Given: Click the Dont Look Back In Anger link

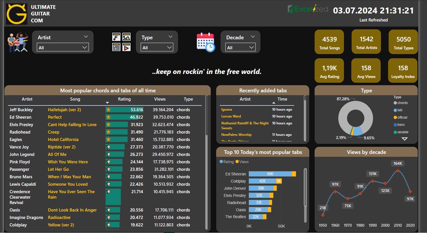Looking at the screenshot, I should [72, 210].
